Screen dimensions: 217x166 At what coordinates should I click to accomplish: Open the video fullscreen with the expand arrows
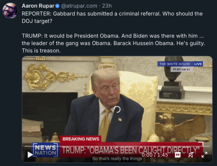[204, 155]
